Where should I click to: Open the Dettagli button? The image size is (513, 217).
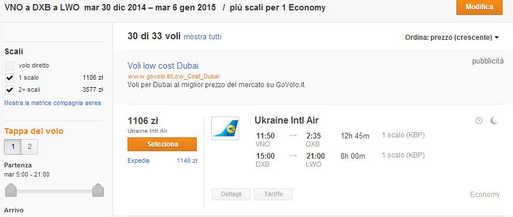coord(231,194)
